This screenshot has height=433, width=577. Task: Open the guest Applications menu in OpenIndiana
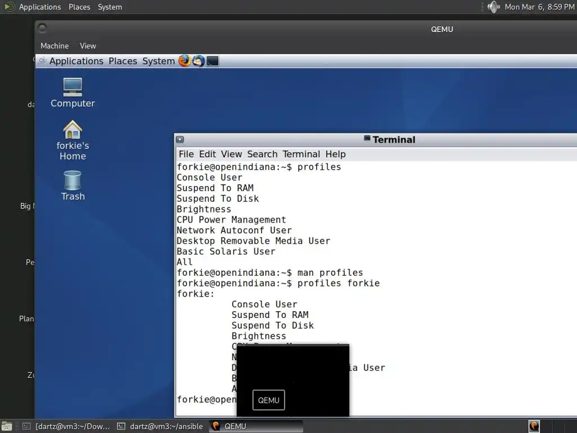coord(76,61)
